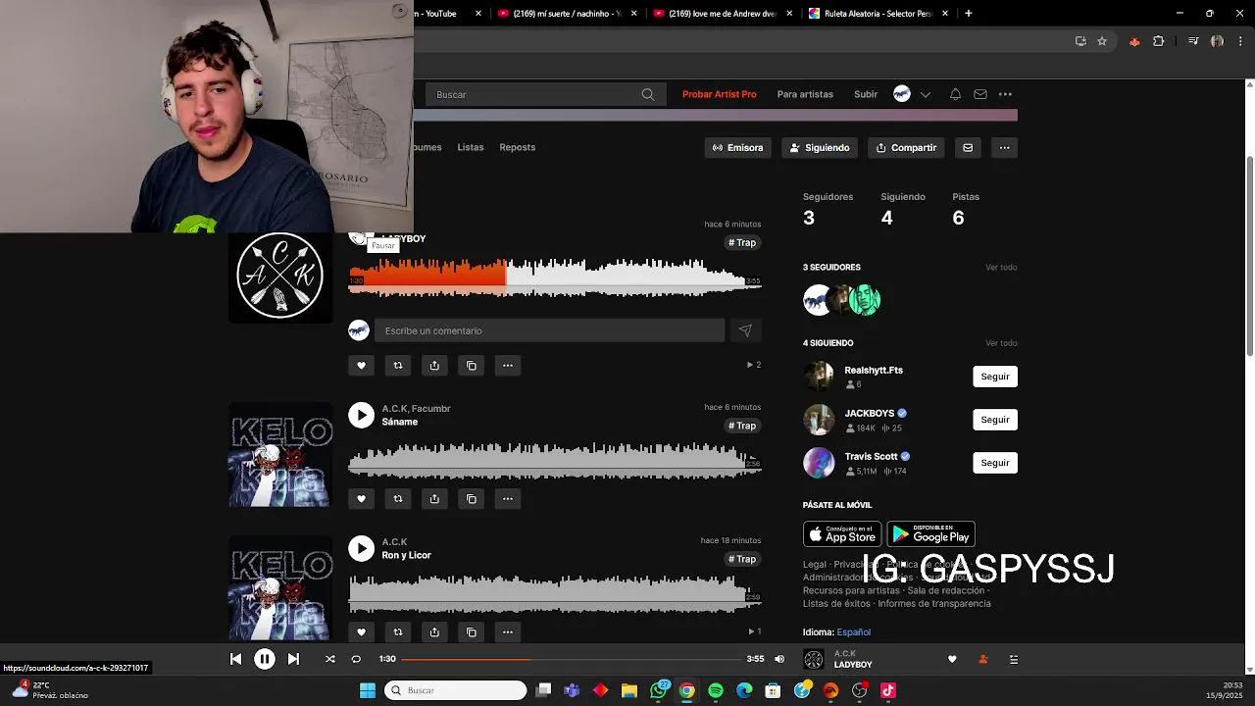Copy link of the LADYBOY track
1255x706 pixels.
[x=472, y=366]
